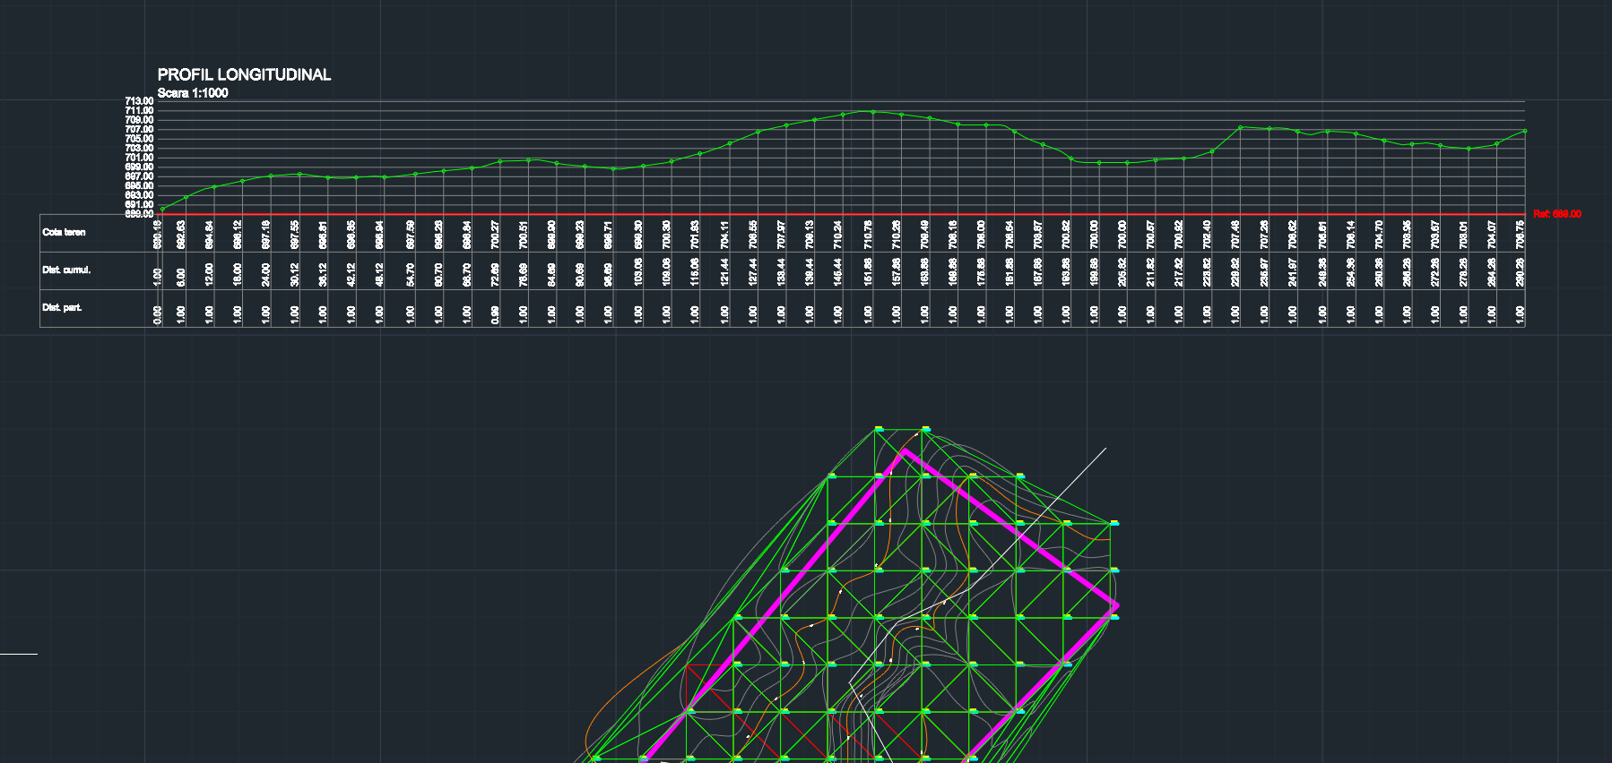Select the top corner of magenta boundary
Viewport: 1612px width, 763px height.
point(904,450)
